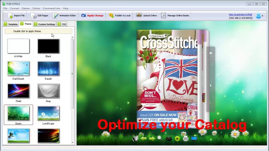Start auto flip play button

tap(177, 138)
